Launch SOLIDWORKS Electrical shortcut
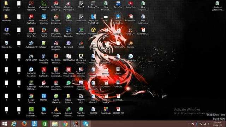Viewport: 226px width, 127px height. click(x=56, y=59)
